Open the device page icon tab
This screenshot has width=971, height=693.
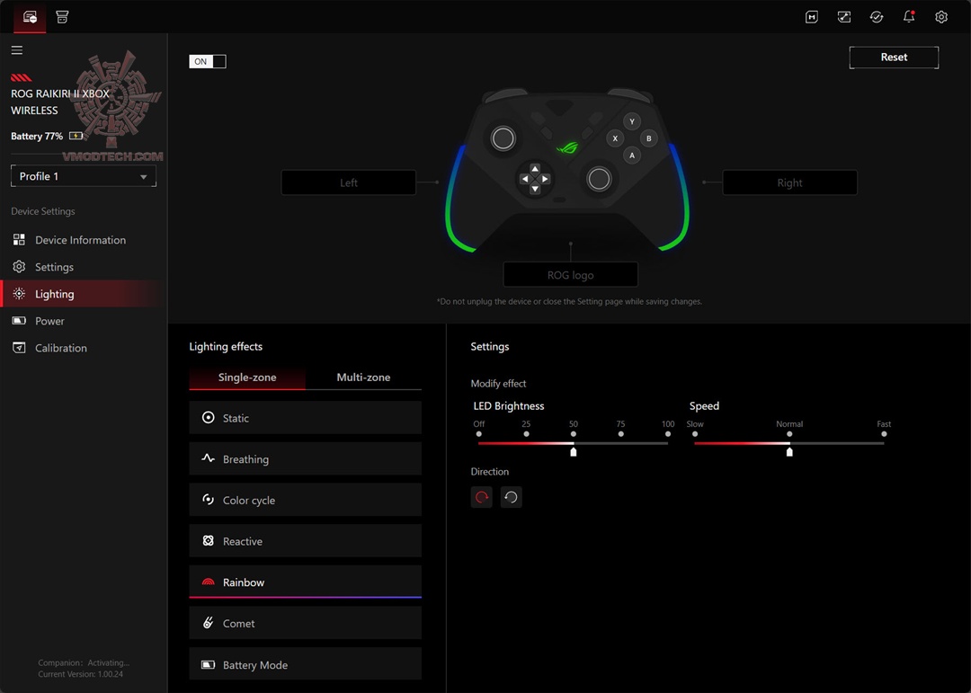tap(30, 17)
